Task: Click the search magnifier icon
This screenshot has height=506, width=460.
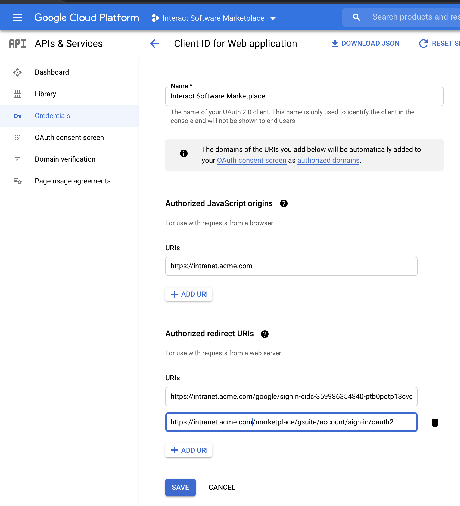Action: coord(356,17)
